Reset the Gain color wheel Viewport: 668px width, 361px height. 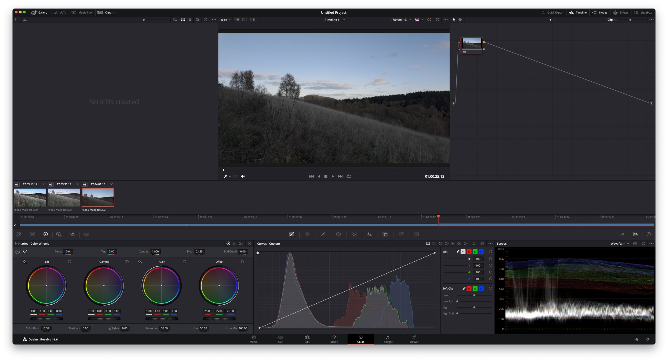[184, 261]
